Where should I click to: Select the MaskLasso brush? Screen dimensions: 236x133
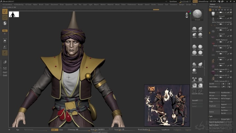200,86
